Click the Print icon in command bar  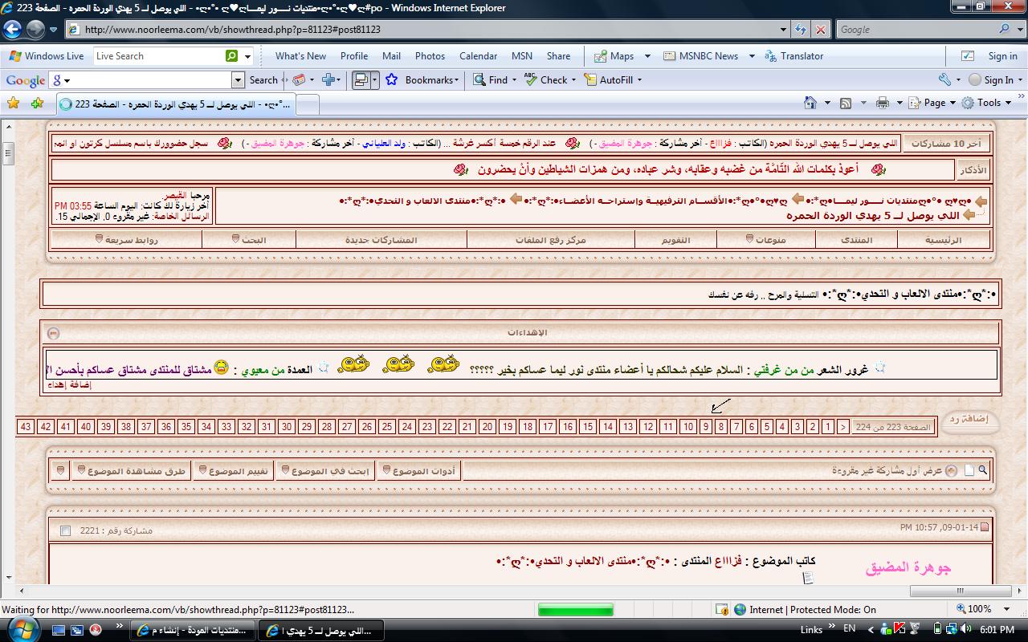point(883,103)
